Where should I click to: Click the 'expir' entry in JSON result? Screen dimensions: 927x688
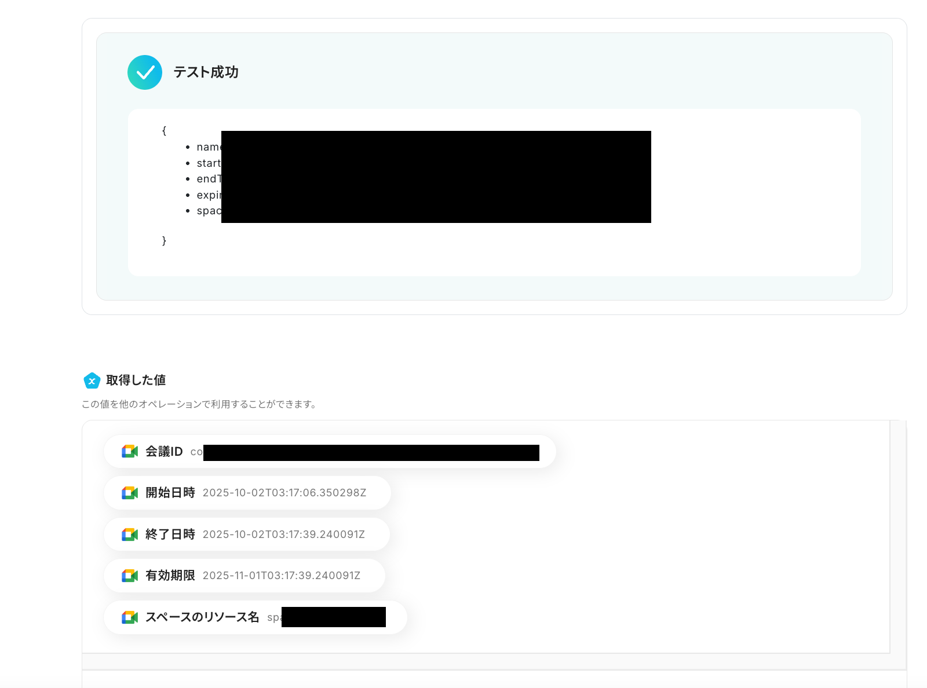pyautogui.click(x=209, y=195)
